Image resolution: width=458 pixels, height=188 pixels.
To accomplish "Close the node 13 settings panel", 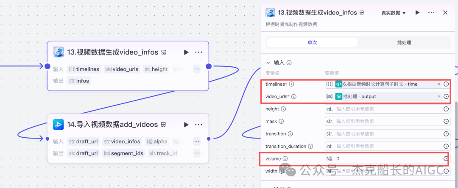I will coord(445,13).
